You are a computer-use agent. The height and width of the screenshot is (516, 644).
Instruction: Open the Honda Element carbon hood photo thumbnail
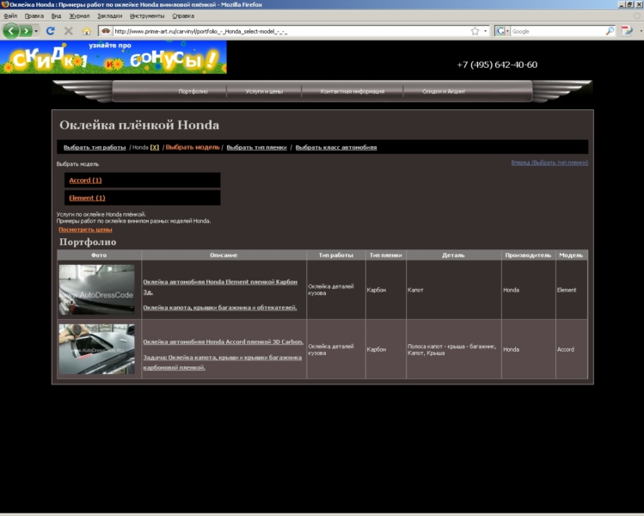pos(96,290)
